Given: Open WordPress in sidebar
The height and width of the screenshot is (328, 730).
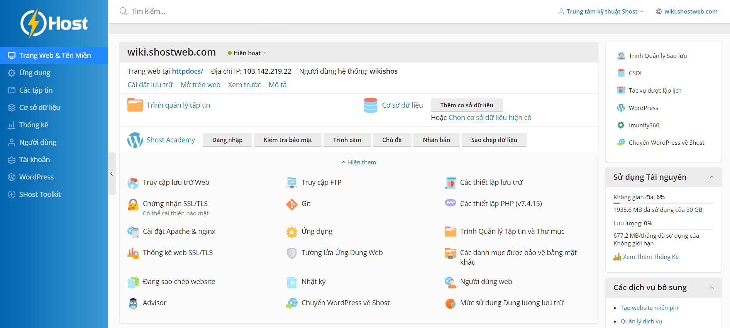Looking at the screenshot, I should [54, 177].
